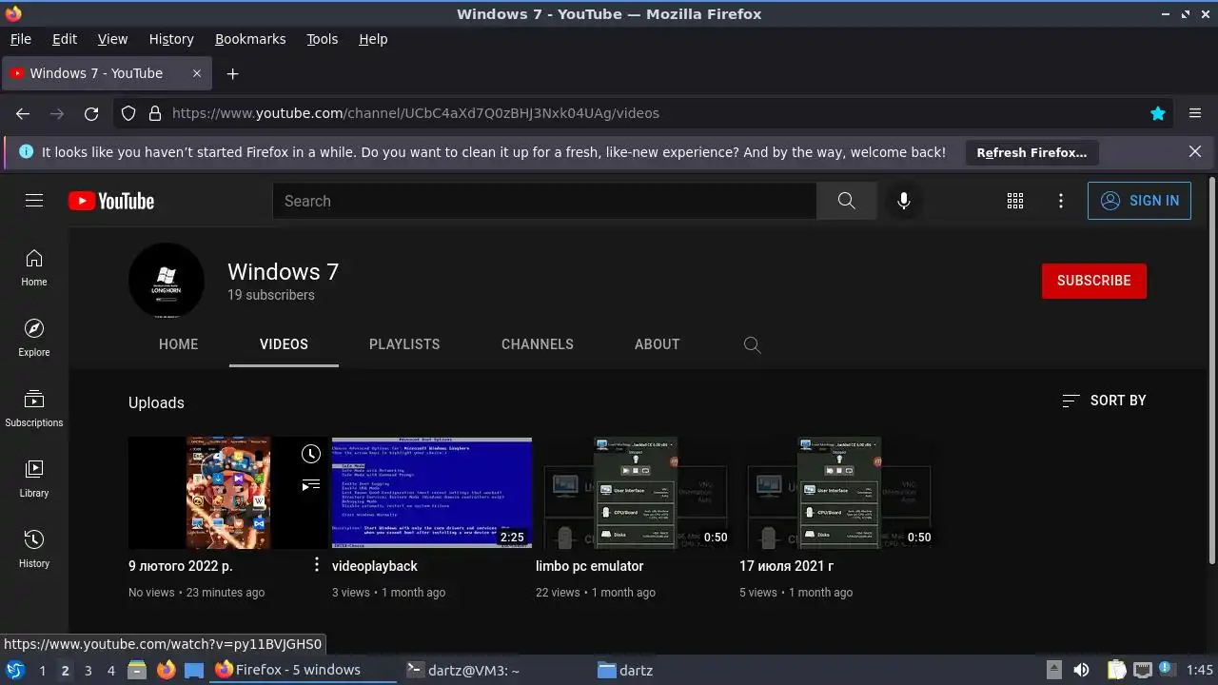Open the View menu
The width and height of the screenshot is (1218, 685).
click(x=112, y=39)
